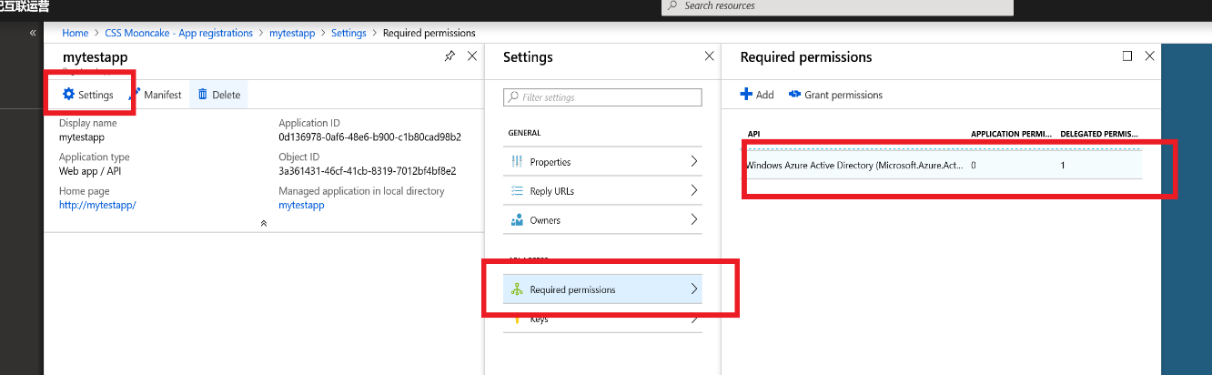Open Settings gear in mytestapp blade
Viewport: 1212px width, 375px height.
68,95
